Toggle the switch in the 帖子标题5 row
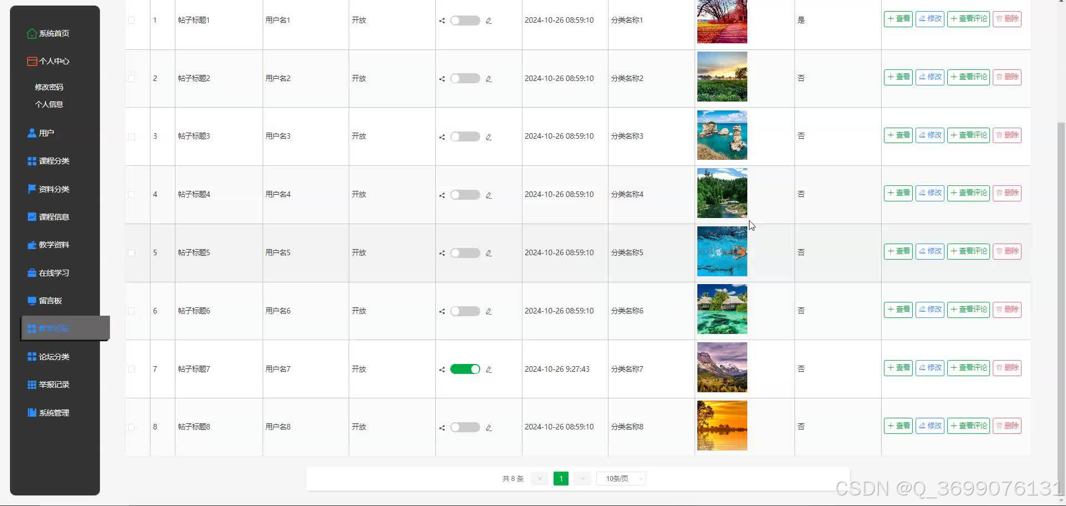Viewport: 1066px width, 506px height. point(465,253)
